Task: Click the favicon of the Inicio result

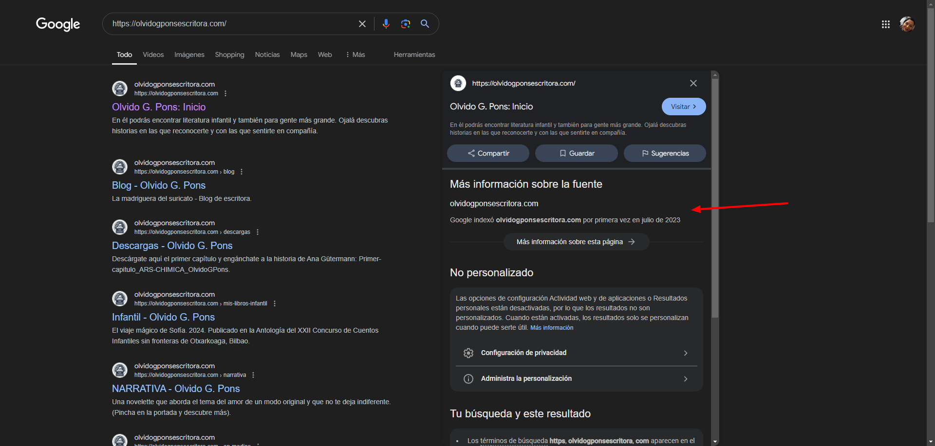Action: pos(120,89)
